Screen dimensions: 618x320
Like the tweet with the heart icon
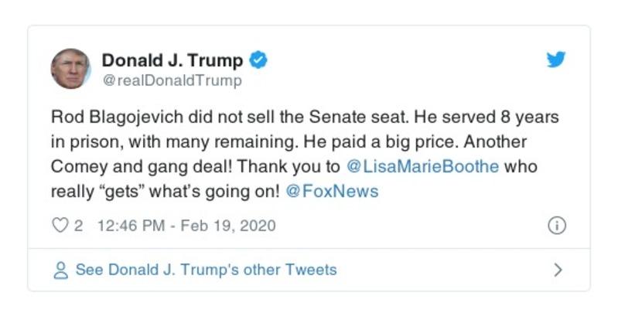click(x=60, y=226)
